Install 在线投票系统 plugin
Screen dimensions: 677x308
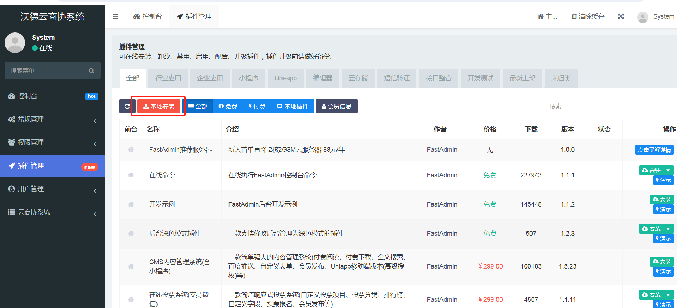click(651, 295)
